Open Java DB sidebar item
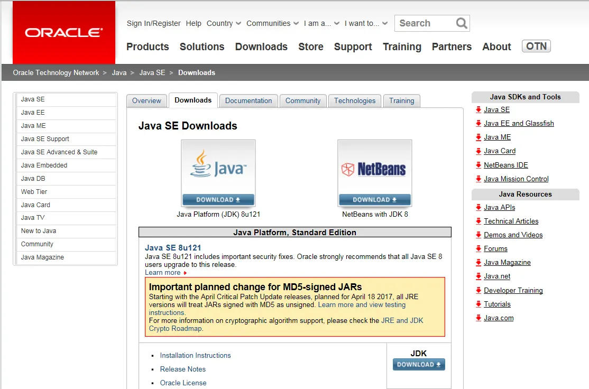The width and height of the screenshot is (589, 389). point(66,178)
